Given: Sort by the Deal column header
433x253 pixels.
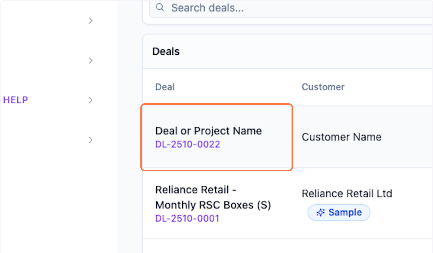Looking at the screenshot, I should [x=165, y=87].
